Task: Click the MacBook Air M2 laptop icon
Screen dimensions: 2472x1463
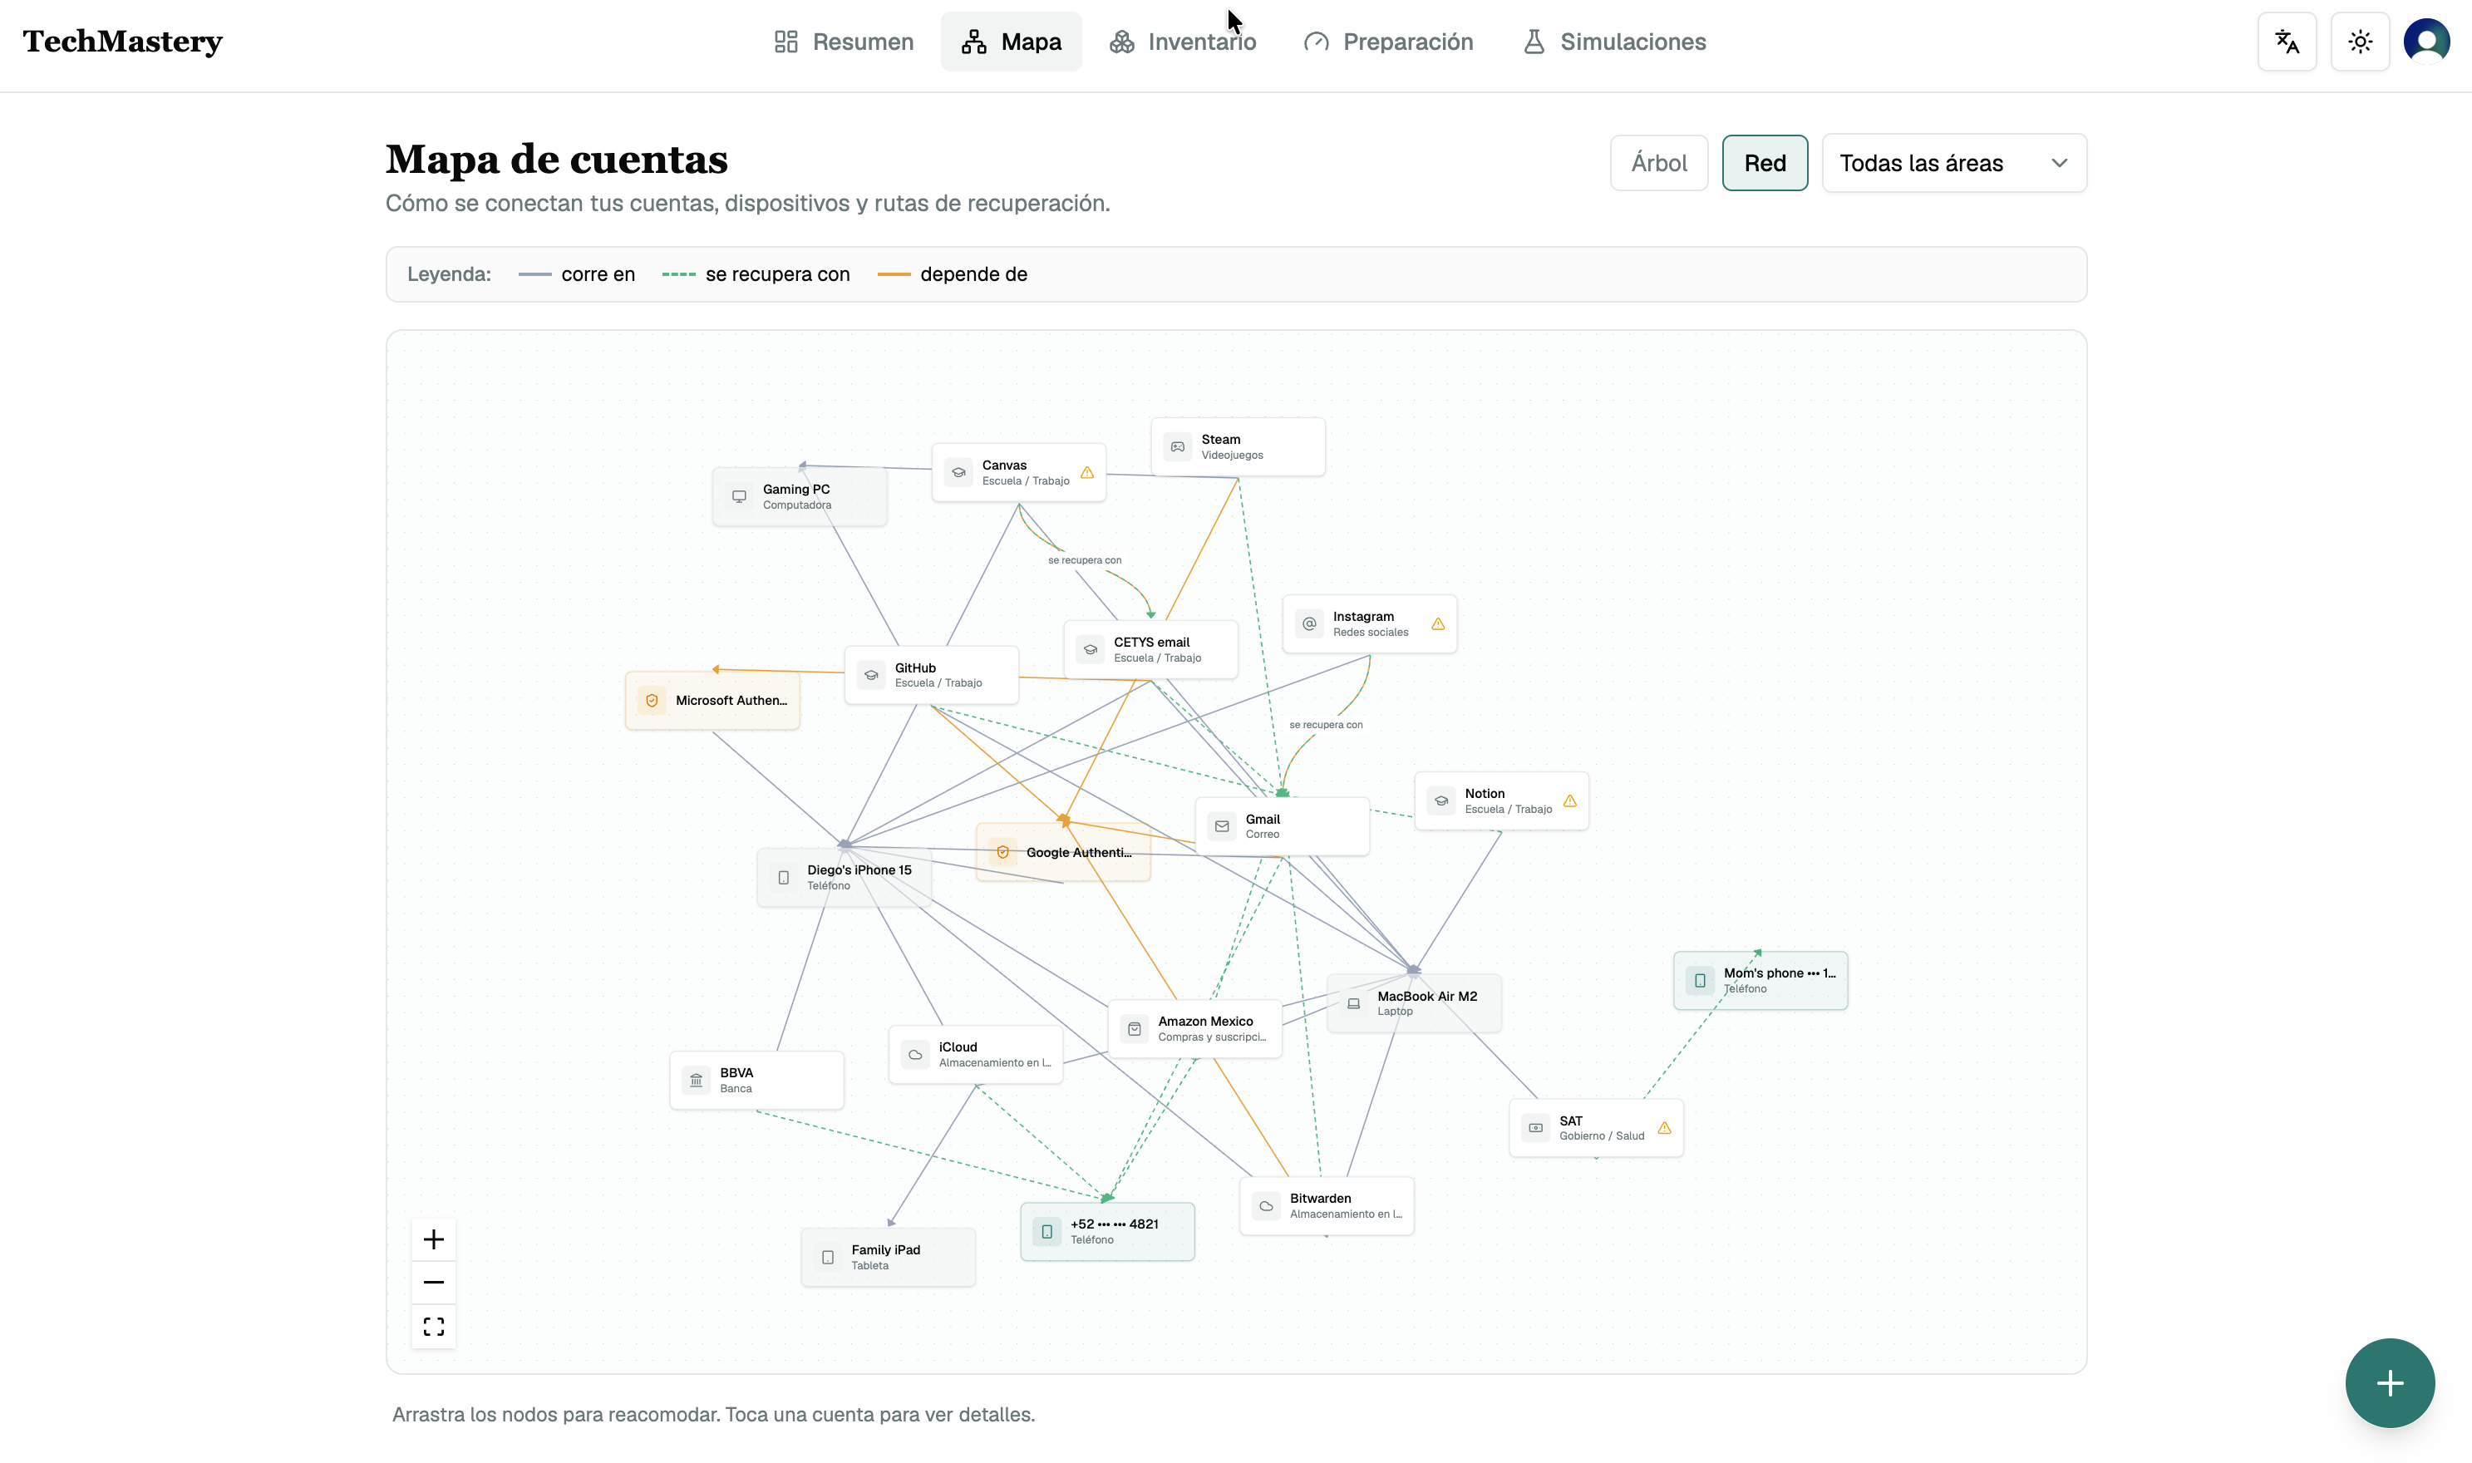Action: coord(1353,1003)
